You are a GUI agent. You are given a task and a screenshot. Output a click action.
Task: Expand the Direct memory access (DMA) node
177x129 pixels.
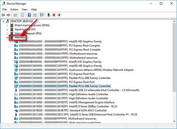coord(7,25)
